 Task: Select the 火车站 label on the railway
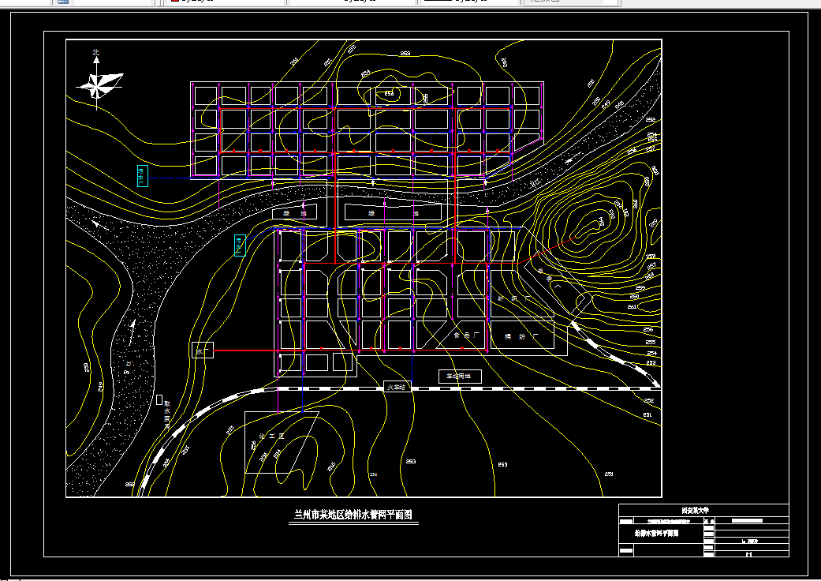(397, 387)
